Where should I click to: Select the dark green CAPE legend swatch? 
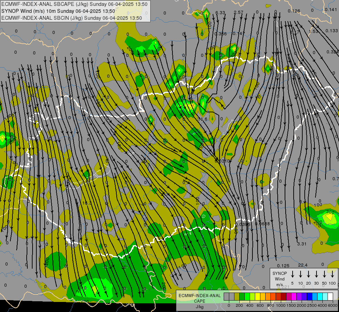point(242,296)
